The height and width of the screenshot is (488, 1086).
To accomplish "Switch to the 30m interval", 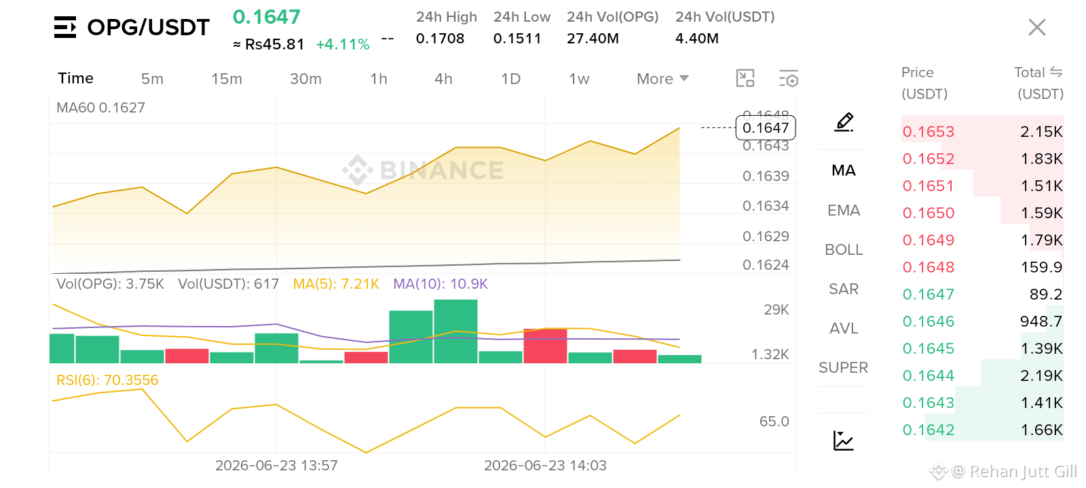I will click(305, 79).
